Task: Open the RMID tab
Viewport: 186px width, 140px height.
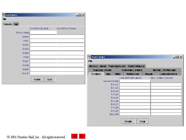Action: (118, 74)
